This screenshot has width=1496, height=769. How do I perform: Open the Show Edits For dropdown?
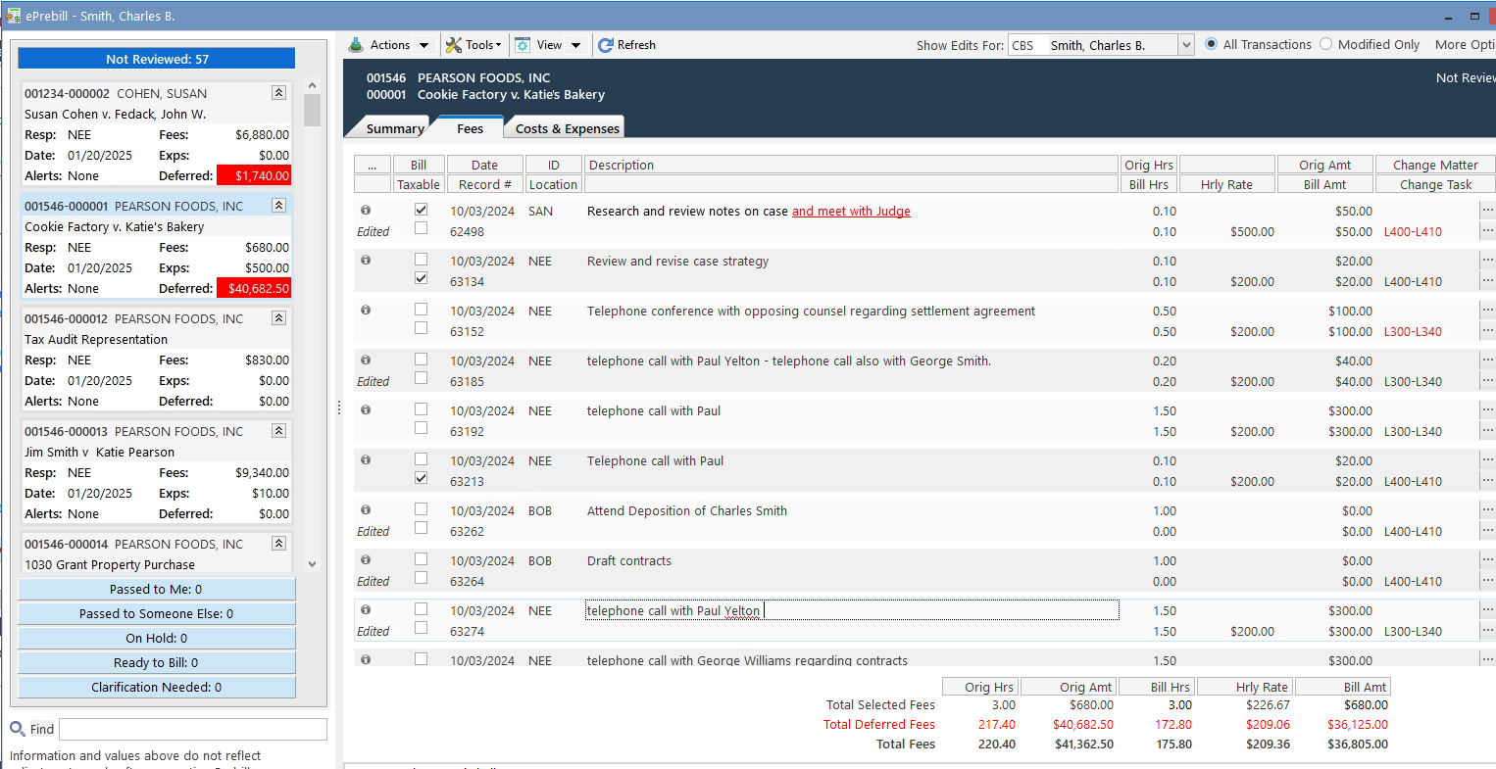1183,44
